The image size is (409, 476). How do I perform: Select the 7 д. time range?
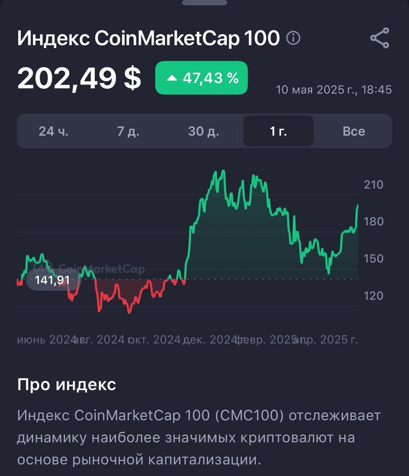(x=128, y=131)
